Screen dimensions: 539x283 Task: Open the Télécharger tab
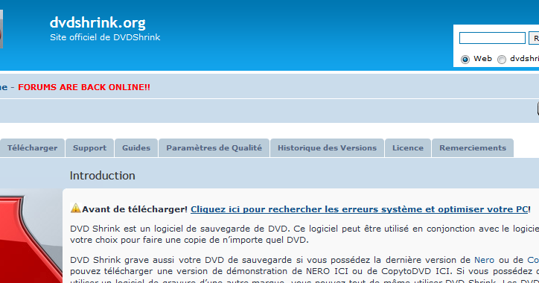coord(32,148)
